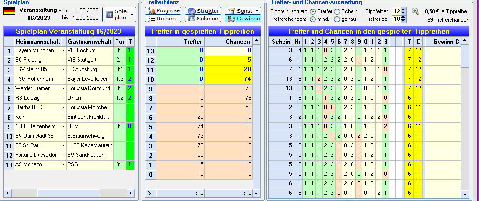The height and width of the screenshot is (201, 479).
Task: Click the 3:3 score for Heidenheim
Action: 119,126
